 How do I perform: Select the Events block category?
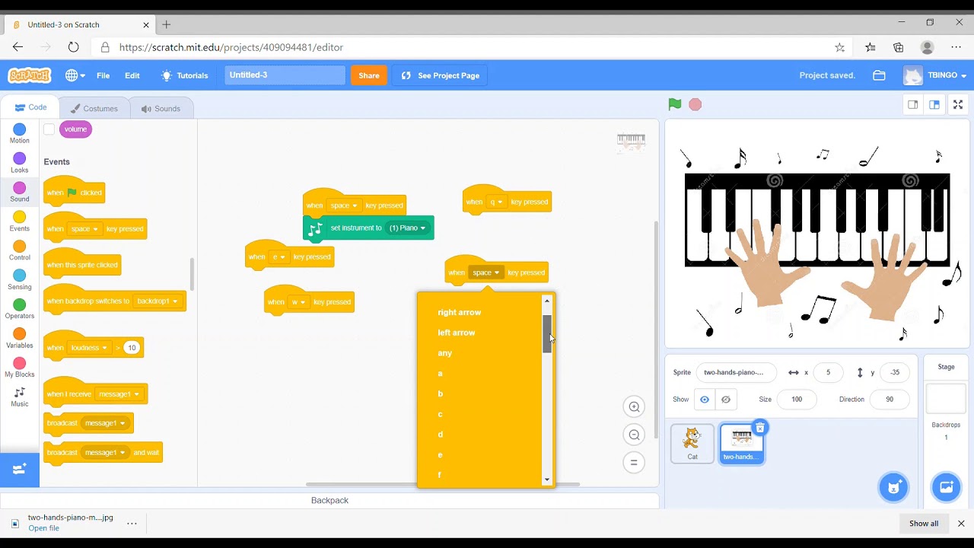pyautogui.click(x=20, y=221)
